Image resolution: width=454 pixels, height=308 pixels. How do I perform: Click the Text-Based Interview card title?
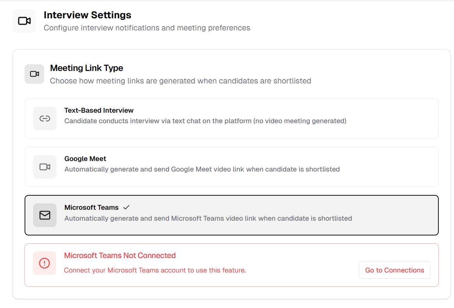(99, 110)
